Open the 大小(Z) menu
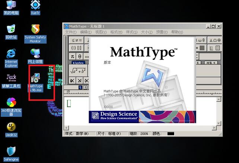 pos(147,32)
